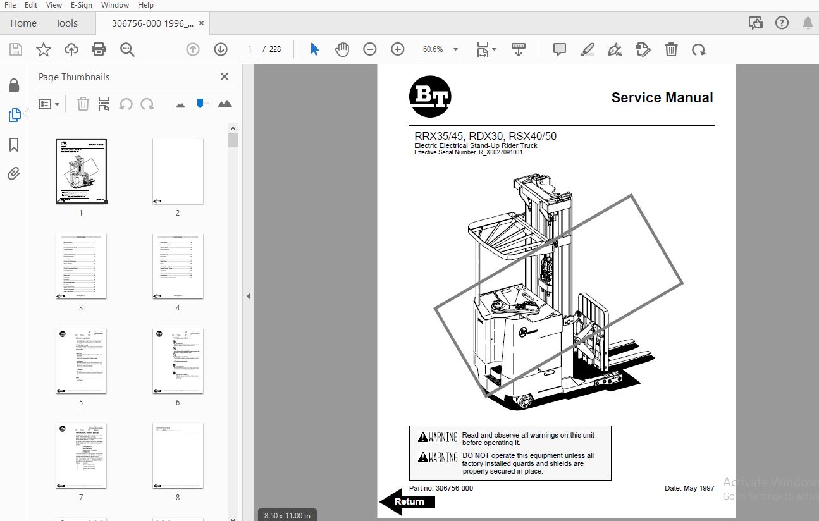Open the Help menu
This screenshot has width=819, height=521.
click(x=145, y=5)
